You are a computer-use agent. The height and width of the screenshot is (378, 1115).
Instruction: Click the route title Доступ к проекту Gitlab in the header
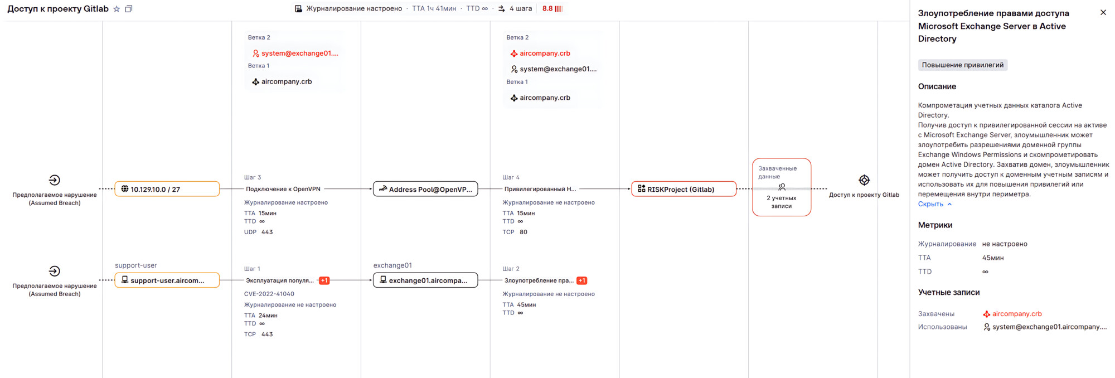tap(58, 9)
